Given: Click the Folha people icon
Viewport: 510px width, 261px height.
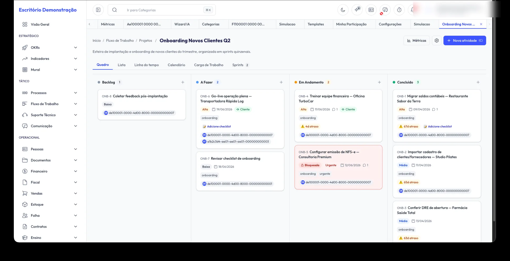Looking at the screenshot, I should point(25,216).
